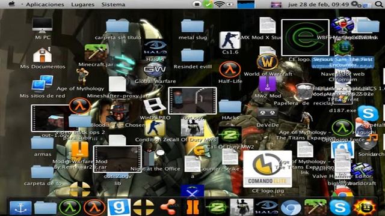Select Mineshafter-proxy.jar file icon
Image resolution: width=385 pixels, height=216 pixels.
[x=117, y=84]
